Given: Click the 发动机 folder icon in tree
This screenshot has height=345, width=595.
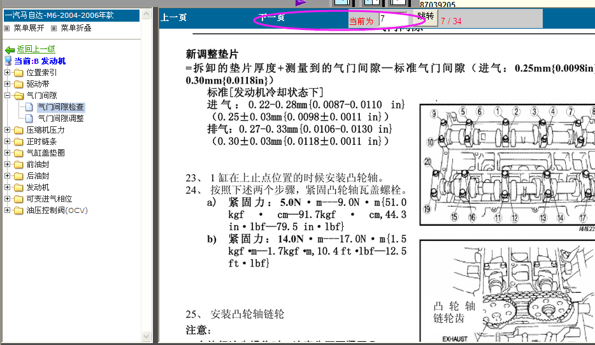Looking at the screenshot, I should [18, 187].
